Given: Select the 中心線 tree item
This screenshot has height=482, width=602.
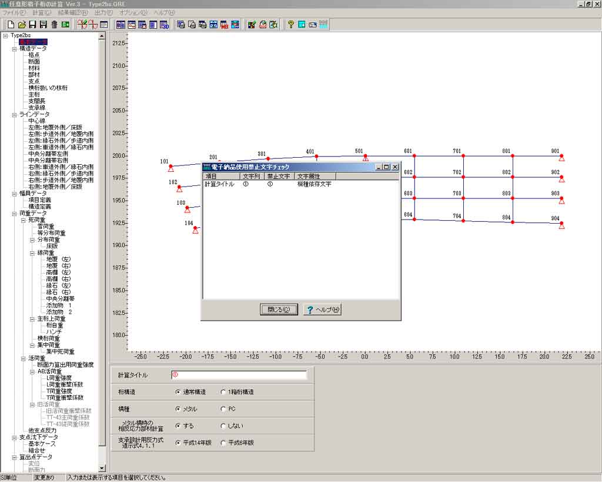Looking at the screenshot, I should [37, 121].
